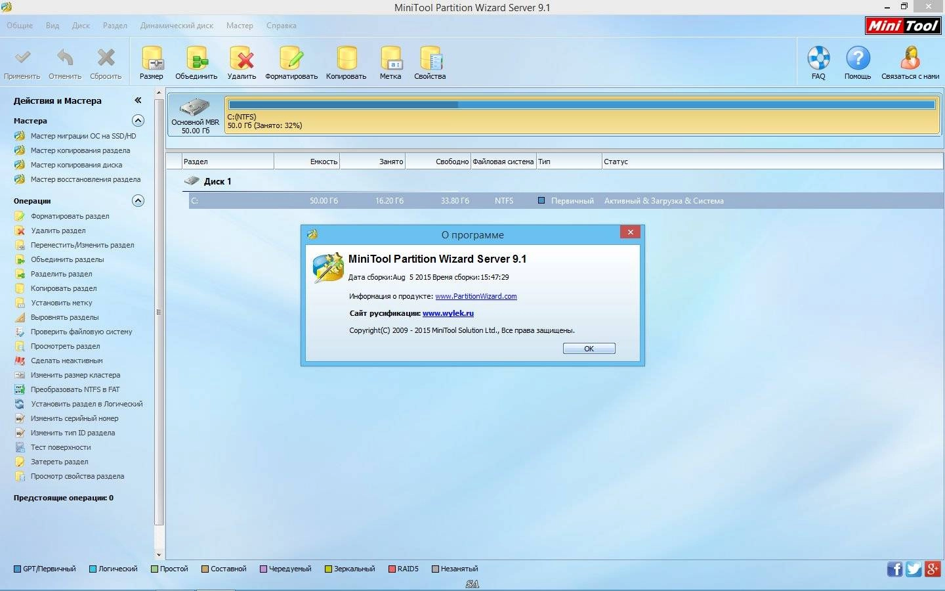Select the C: partition row in table

point(566,201)
